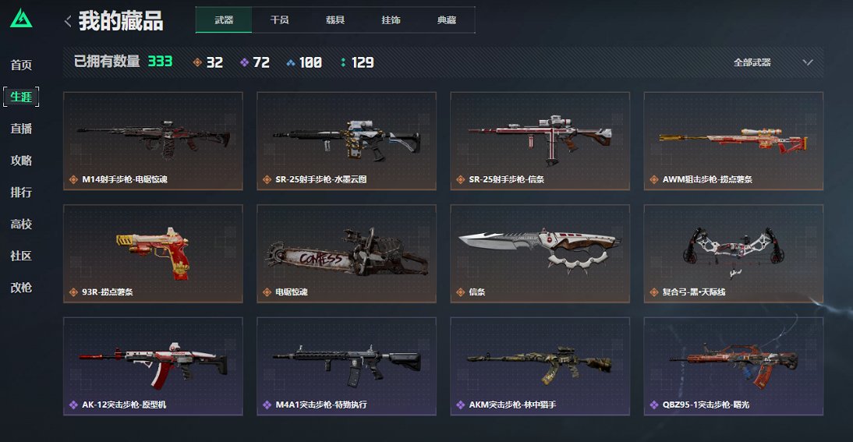Click the orange rarity diamond showing 32

(197, 62)
